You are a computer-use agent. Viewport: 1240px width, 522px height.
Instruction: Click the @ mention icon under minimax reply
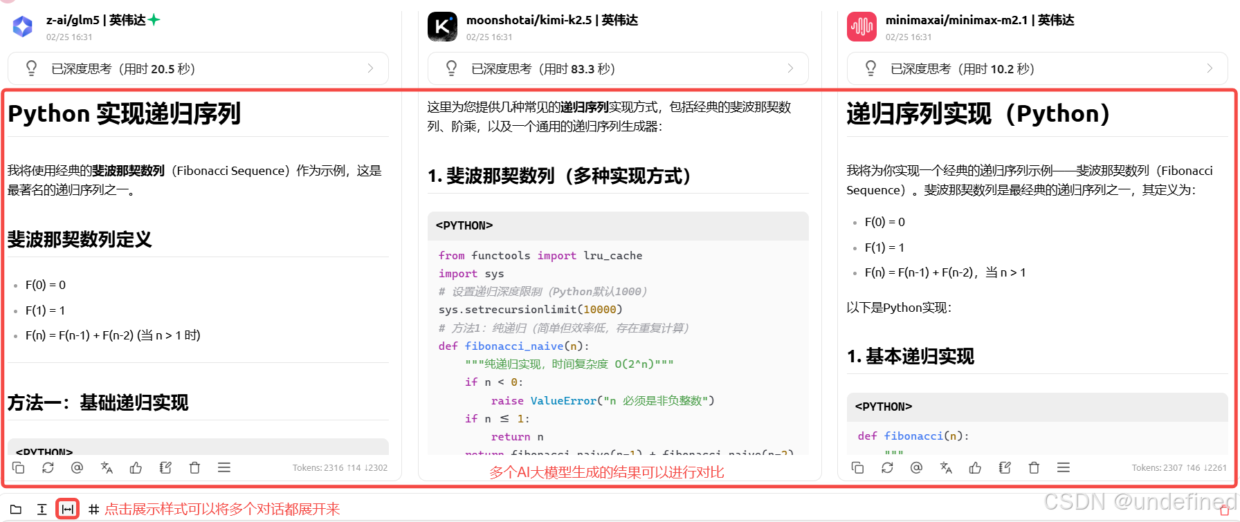point(916,468)
